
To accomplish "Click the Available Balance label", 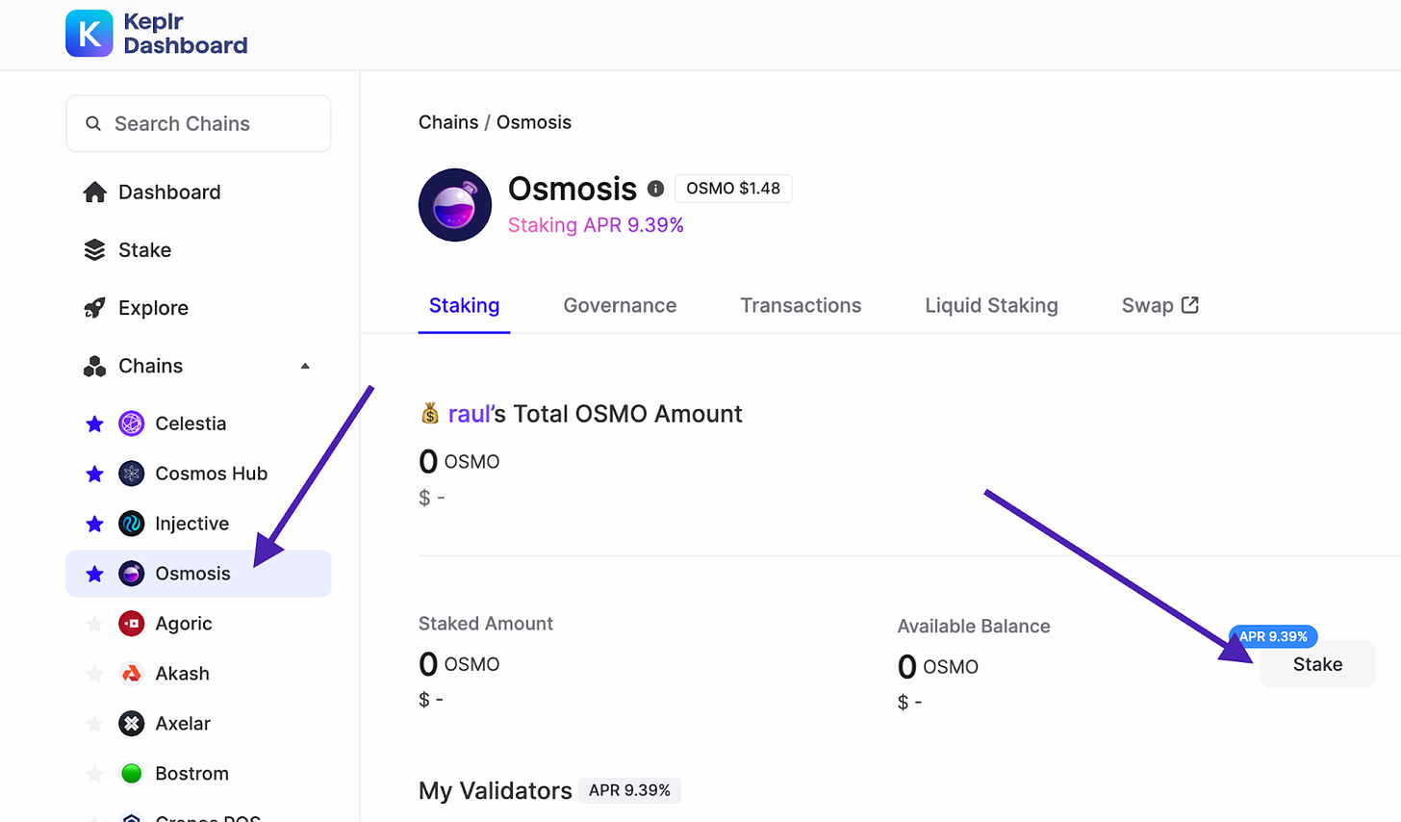I will 974,627.
